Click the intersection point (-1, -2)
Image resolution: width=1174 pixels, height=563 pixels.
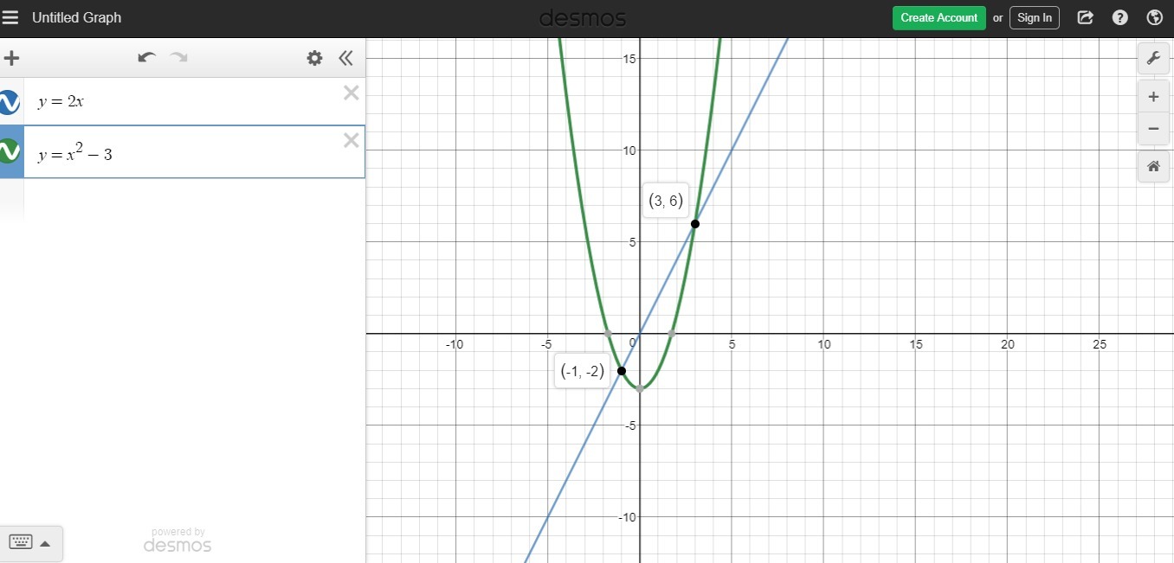tap(622, 370)
